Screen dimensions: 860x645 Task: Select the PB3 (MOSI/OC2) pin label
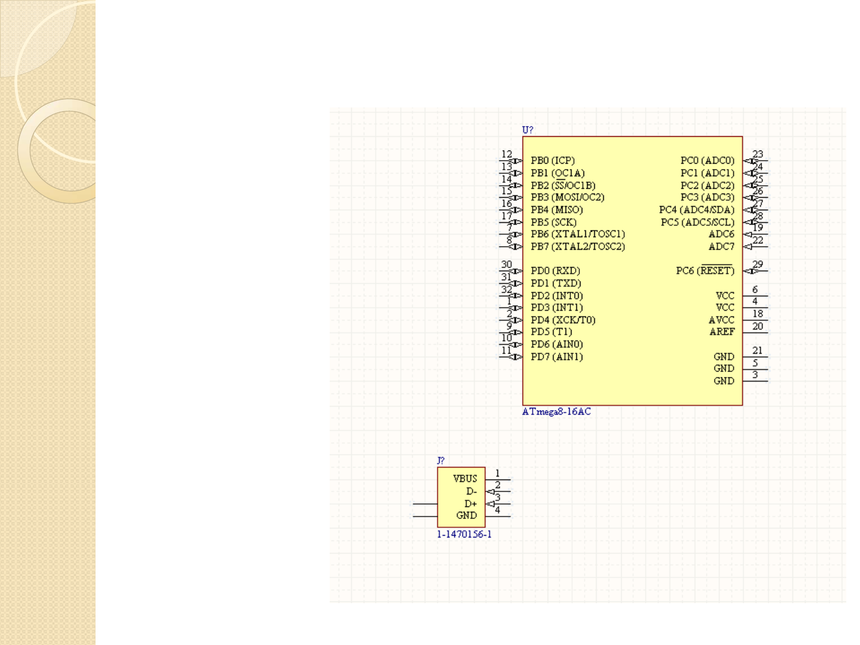(x=567, y=197)
